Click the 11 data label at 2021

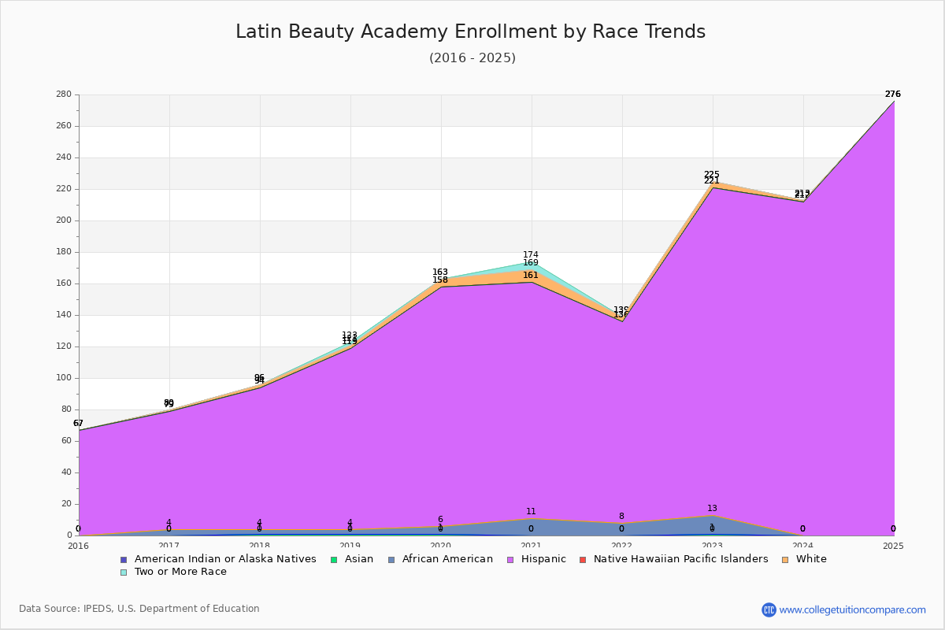(531, 512)
